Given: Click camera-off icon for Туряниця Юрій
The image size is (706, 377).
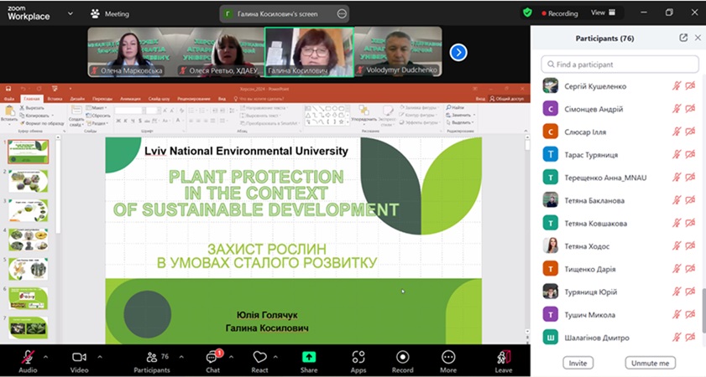Looking at the screenshot, I should click(690, 292).
